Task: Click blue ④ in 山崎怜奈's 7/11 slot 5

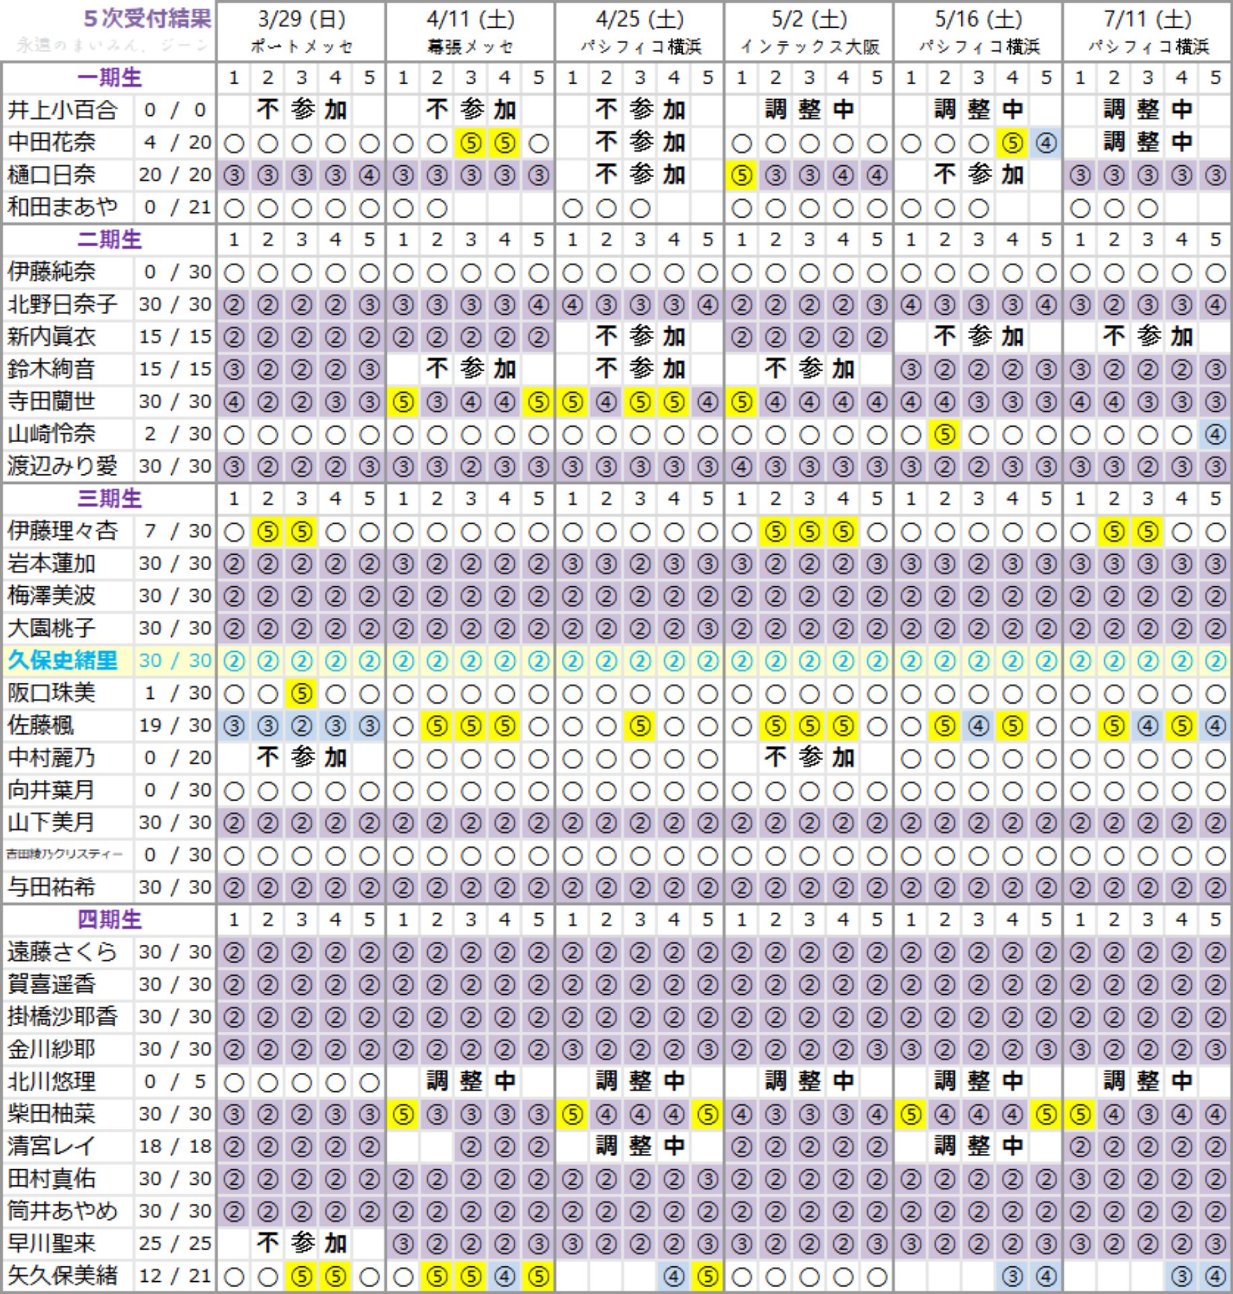Action: (x=1215, y=435)
